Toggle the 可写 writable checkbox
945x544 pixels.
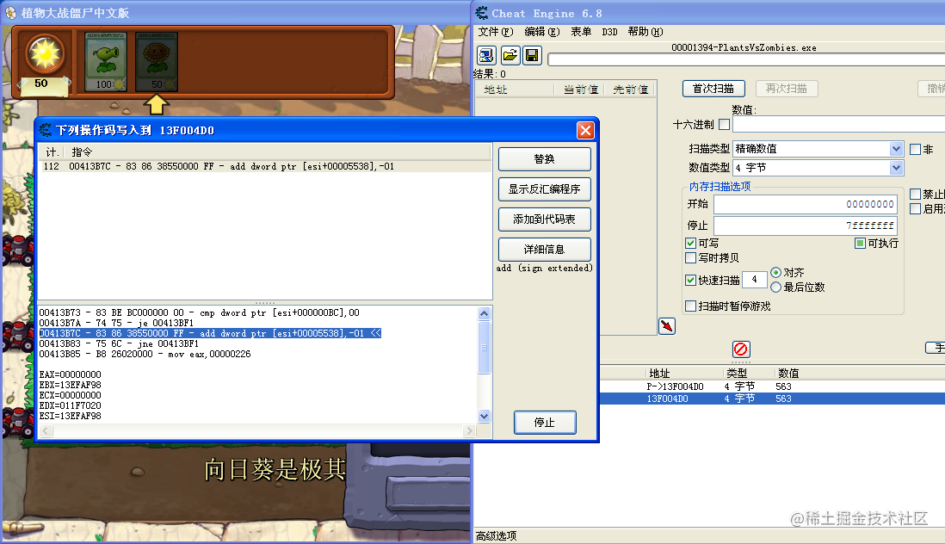point(690,244)
